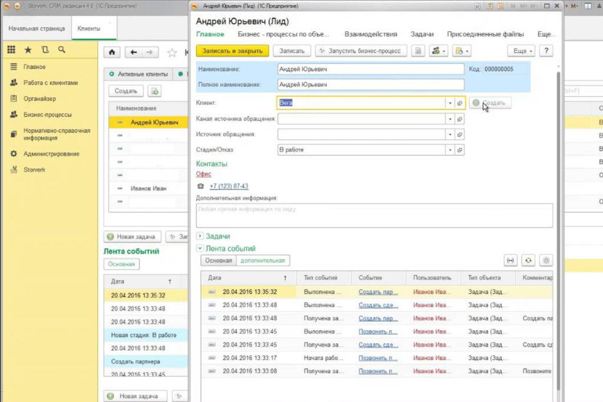Screen dimensions: 603x402
Task: Open the create-based-on icon dropdown
Action: tap(462, 51)
